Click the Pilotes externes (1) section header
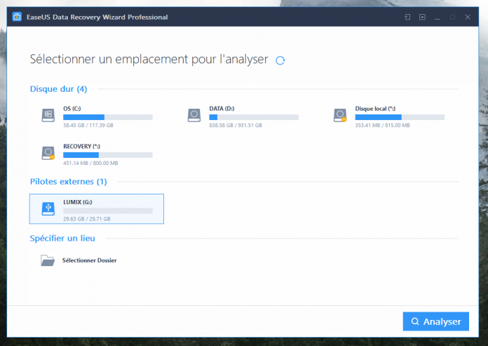Image resolution: width=488 pixels, height=346 pixels. [69, 182]
